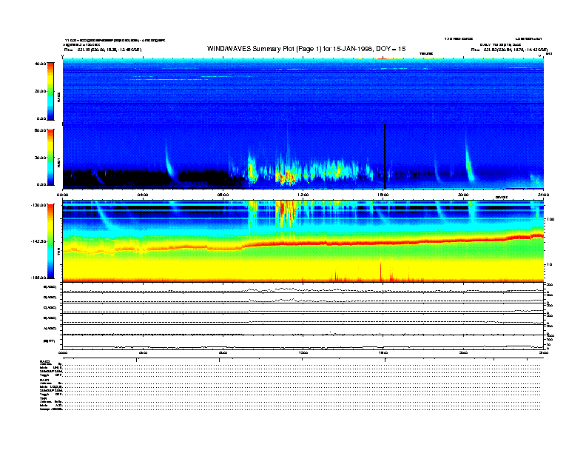Click the RAD2 heading in bottom status table
586x453 pixels.
[44, 362]
